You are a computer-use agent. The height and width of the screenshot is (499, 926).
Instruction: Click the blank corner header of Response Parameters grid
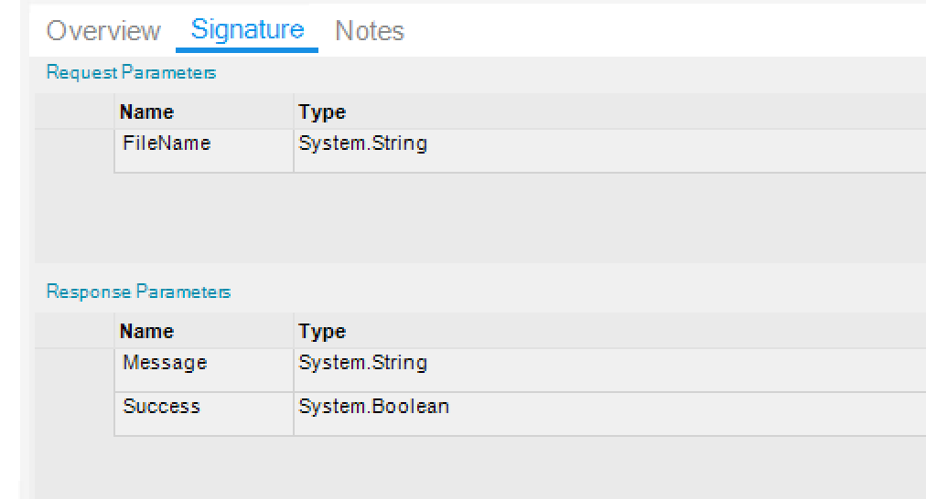click(75, 331)
